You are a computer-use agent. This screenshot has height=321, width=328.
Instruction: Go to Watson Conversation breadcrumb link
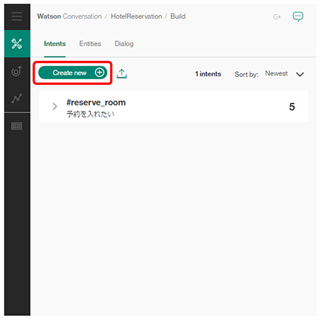tap(69, 17)
